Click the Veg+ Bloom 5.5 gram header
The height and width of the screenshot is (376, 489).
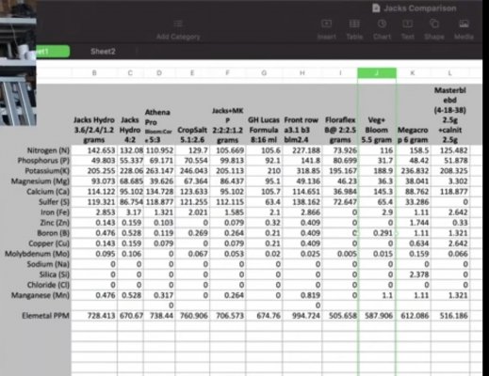pyautogui.click(x=377, y=130)
